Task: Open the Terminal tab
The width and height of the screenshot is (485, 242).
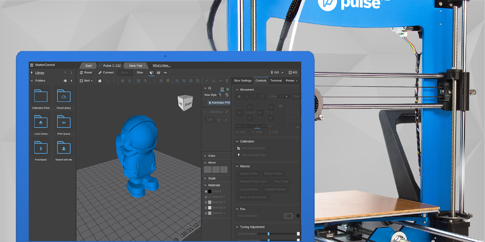Action: coord(276,81)
